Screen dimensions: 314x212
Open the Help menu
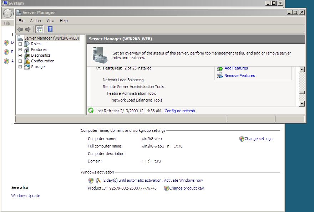coord(64,21)
